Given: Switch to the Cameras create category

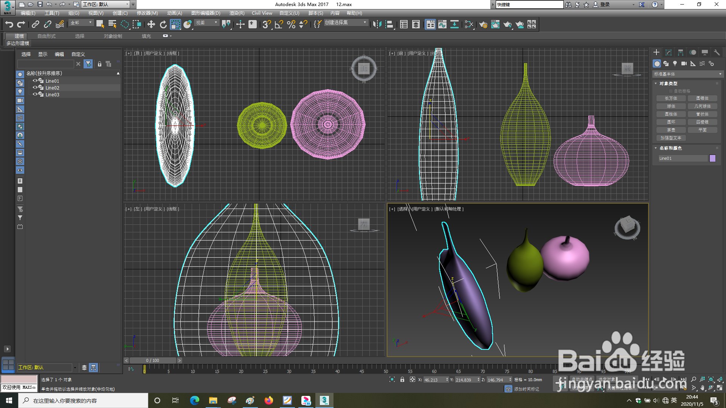Looking at the screenshot, I should [684, 63].
